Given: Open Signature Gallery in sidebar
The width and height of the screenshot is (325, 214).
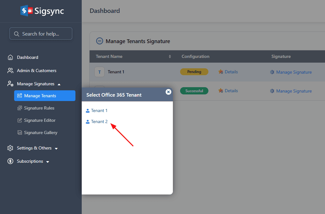Looking at the screenshot, I should pos(41,132).
